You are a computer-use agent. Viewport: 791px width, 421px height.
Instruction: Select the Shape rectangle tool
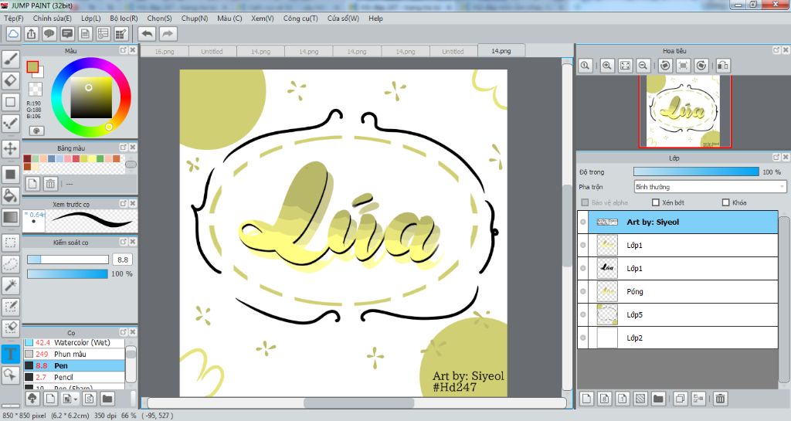(x=11, y=102)
